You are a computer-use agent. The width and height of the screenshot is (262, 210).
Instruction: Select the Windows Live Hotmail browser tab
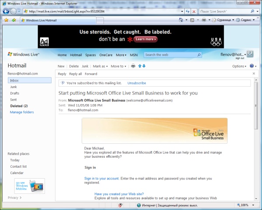(x=58, y=20)
